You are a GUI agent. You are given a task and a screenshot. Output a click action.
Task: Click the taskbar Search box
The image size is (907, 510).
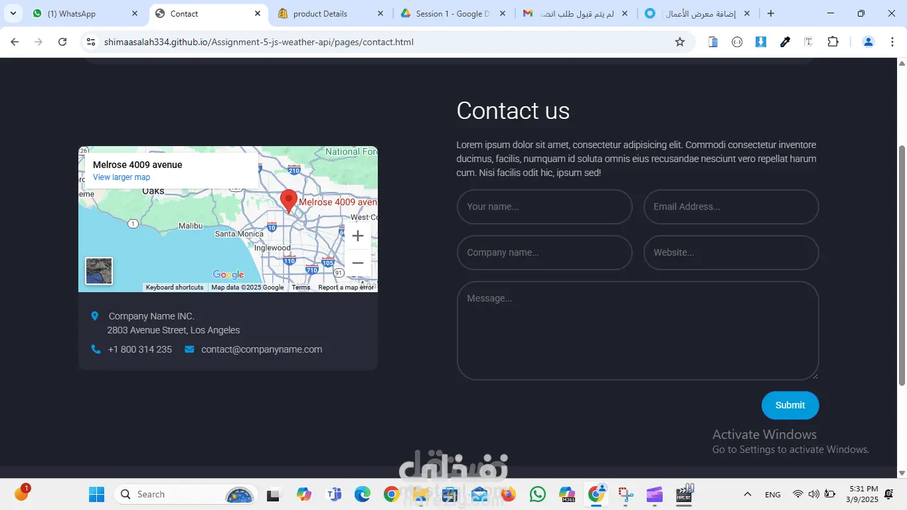(x=185, y=494)
